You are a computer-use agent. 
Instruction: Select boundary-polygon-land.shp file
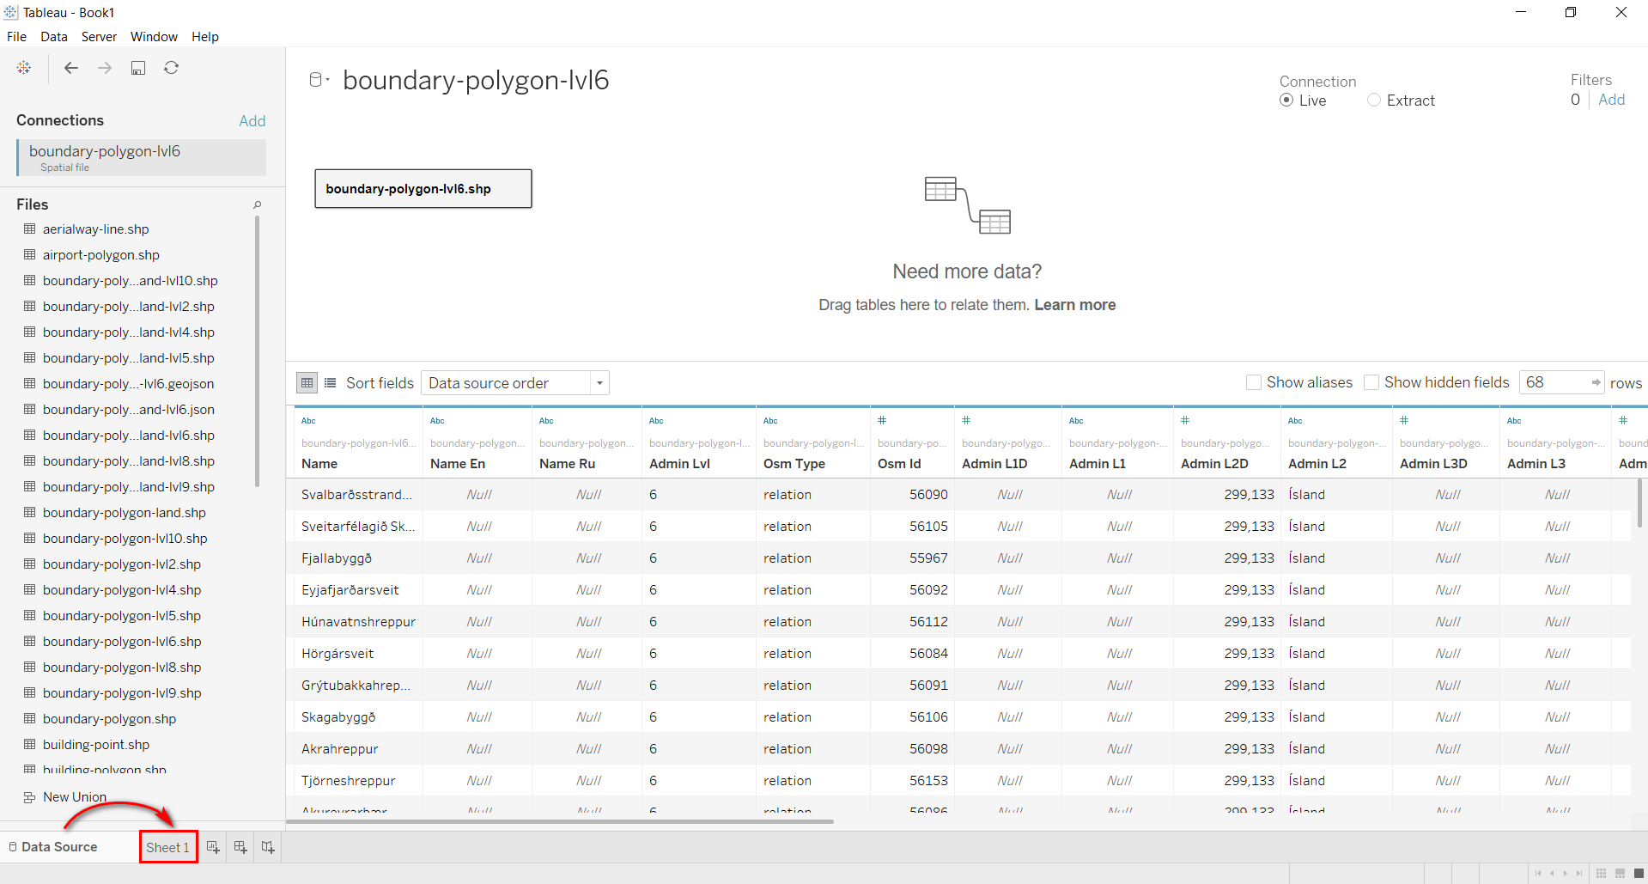click(x=125, y=513)
